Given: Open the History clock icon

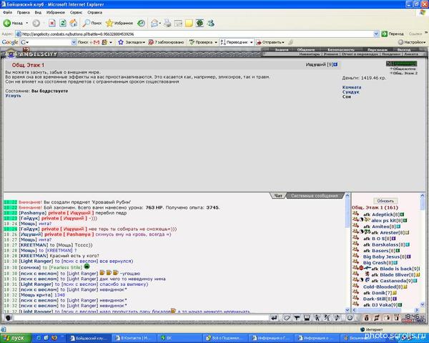Looking at the screenshot, I should pos(141,24).
